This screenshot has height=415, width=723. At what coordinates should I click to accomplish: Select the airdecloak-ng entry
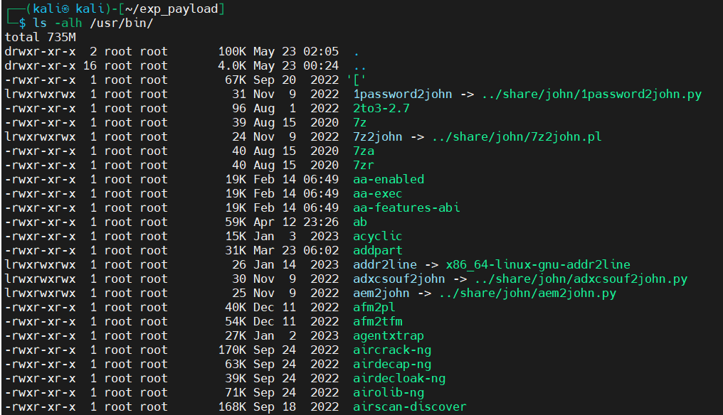(x=399, y=378)
